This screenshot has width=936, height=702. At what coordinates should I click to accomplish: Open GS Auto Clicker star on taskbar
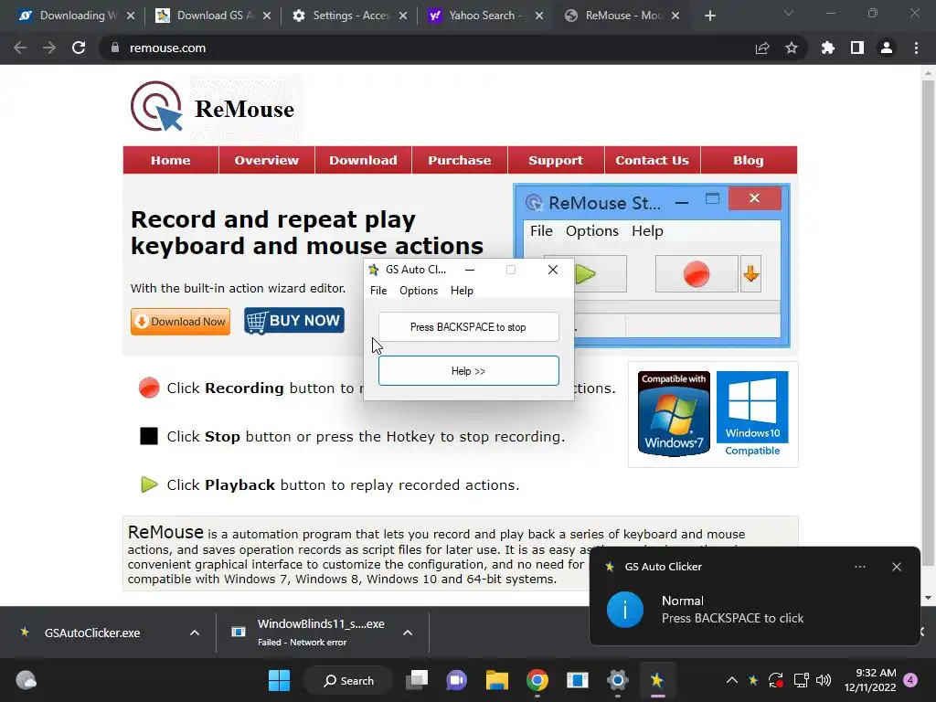(x=656, y=680)
